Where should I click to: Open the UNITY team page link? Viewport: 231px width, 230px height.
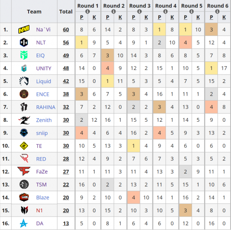pos(44,68)
